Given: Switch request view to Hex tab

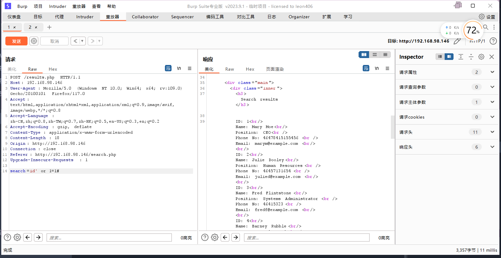Looking at the screenshot, I should tap(53, 69).
